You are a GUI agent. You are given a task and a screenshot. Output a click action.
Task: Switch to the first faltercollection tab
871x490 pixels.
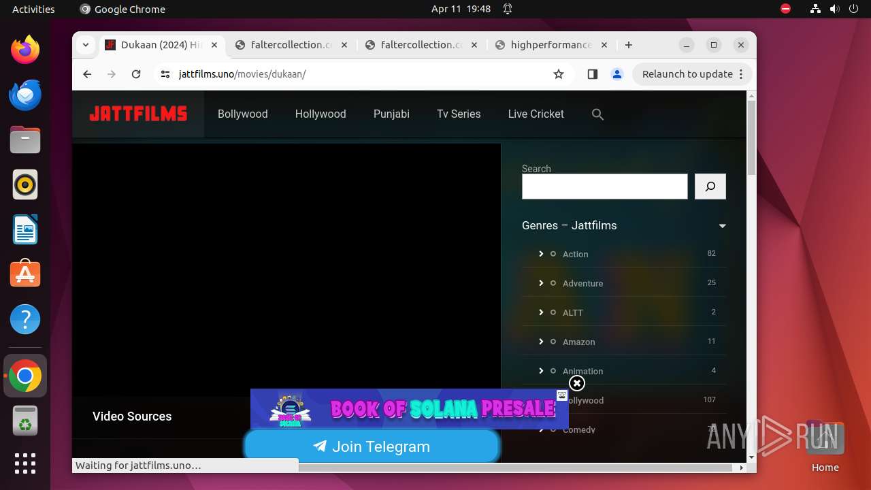coord(291,45)
